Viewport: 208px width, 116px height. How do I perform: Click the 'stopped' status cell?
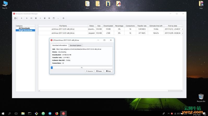(92, 33)
